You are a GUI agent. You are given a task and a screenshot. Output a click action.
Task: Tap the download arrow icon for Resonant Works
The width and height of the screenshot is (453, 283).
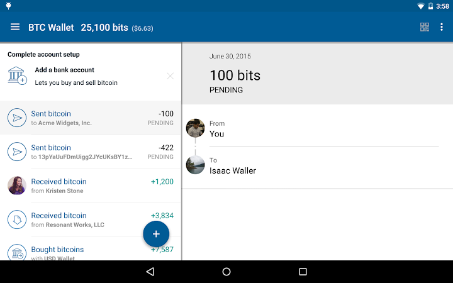tap(17, 219)
